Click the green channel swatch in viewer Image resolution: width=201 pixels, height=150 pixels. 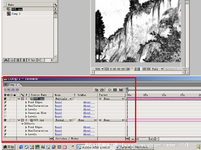pyautogui.click(x=137, y=69)
